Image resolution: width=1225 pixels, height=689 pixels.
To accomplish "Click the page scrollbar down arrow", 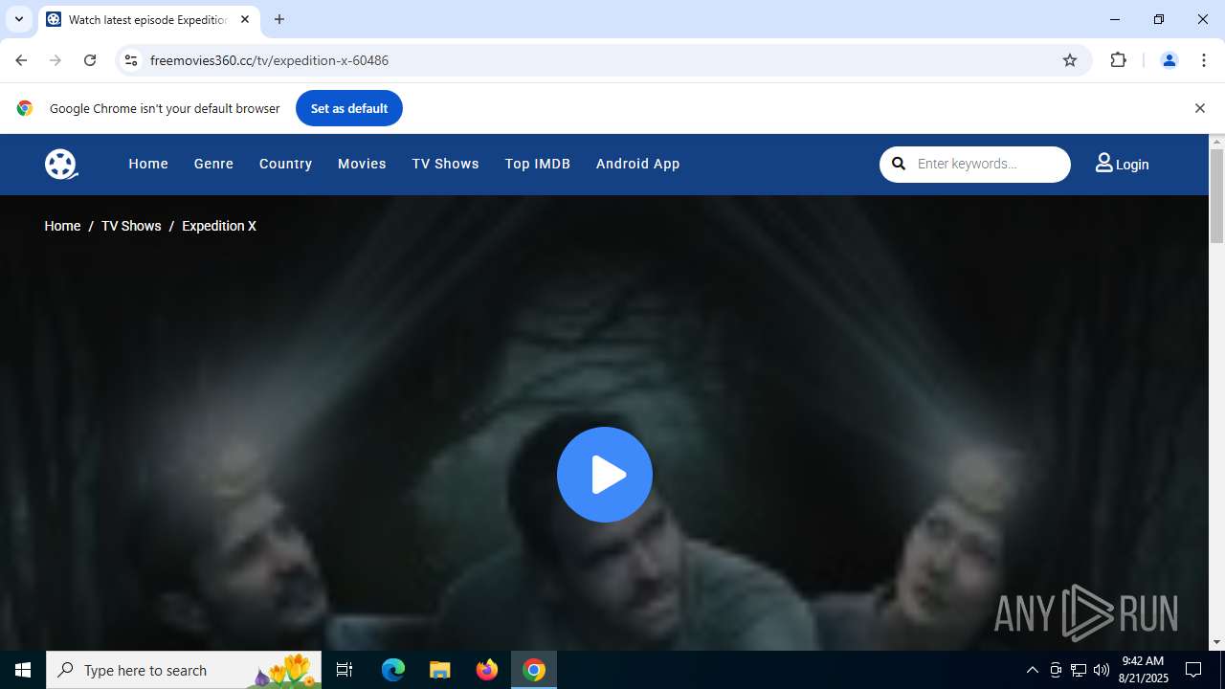I will (1216, 642).
